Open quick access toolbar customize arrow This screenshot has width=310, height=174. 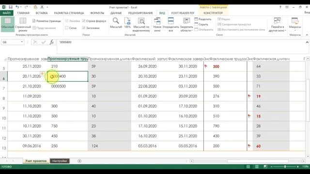pyautogui.click(x=47, y=7)
